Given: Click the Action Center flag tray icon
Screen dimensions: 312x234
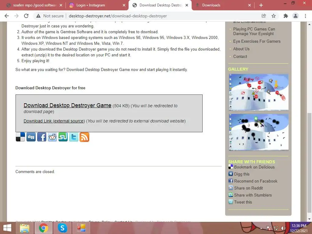Looking at the screenshot, I should pos(269,228).
